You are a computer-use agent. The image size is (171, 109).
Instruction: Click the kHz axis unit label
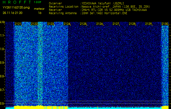(x=2, y=22)
